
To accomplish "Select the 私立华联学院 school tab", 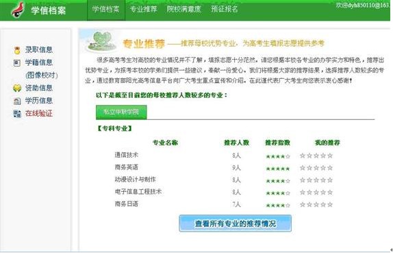I will (121, 112).
